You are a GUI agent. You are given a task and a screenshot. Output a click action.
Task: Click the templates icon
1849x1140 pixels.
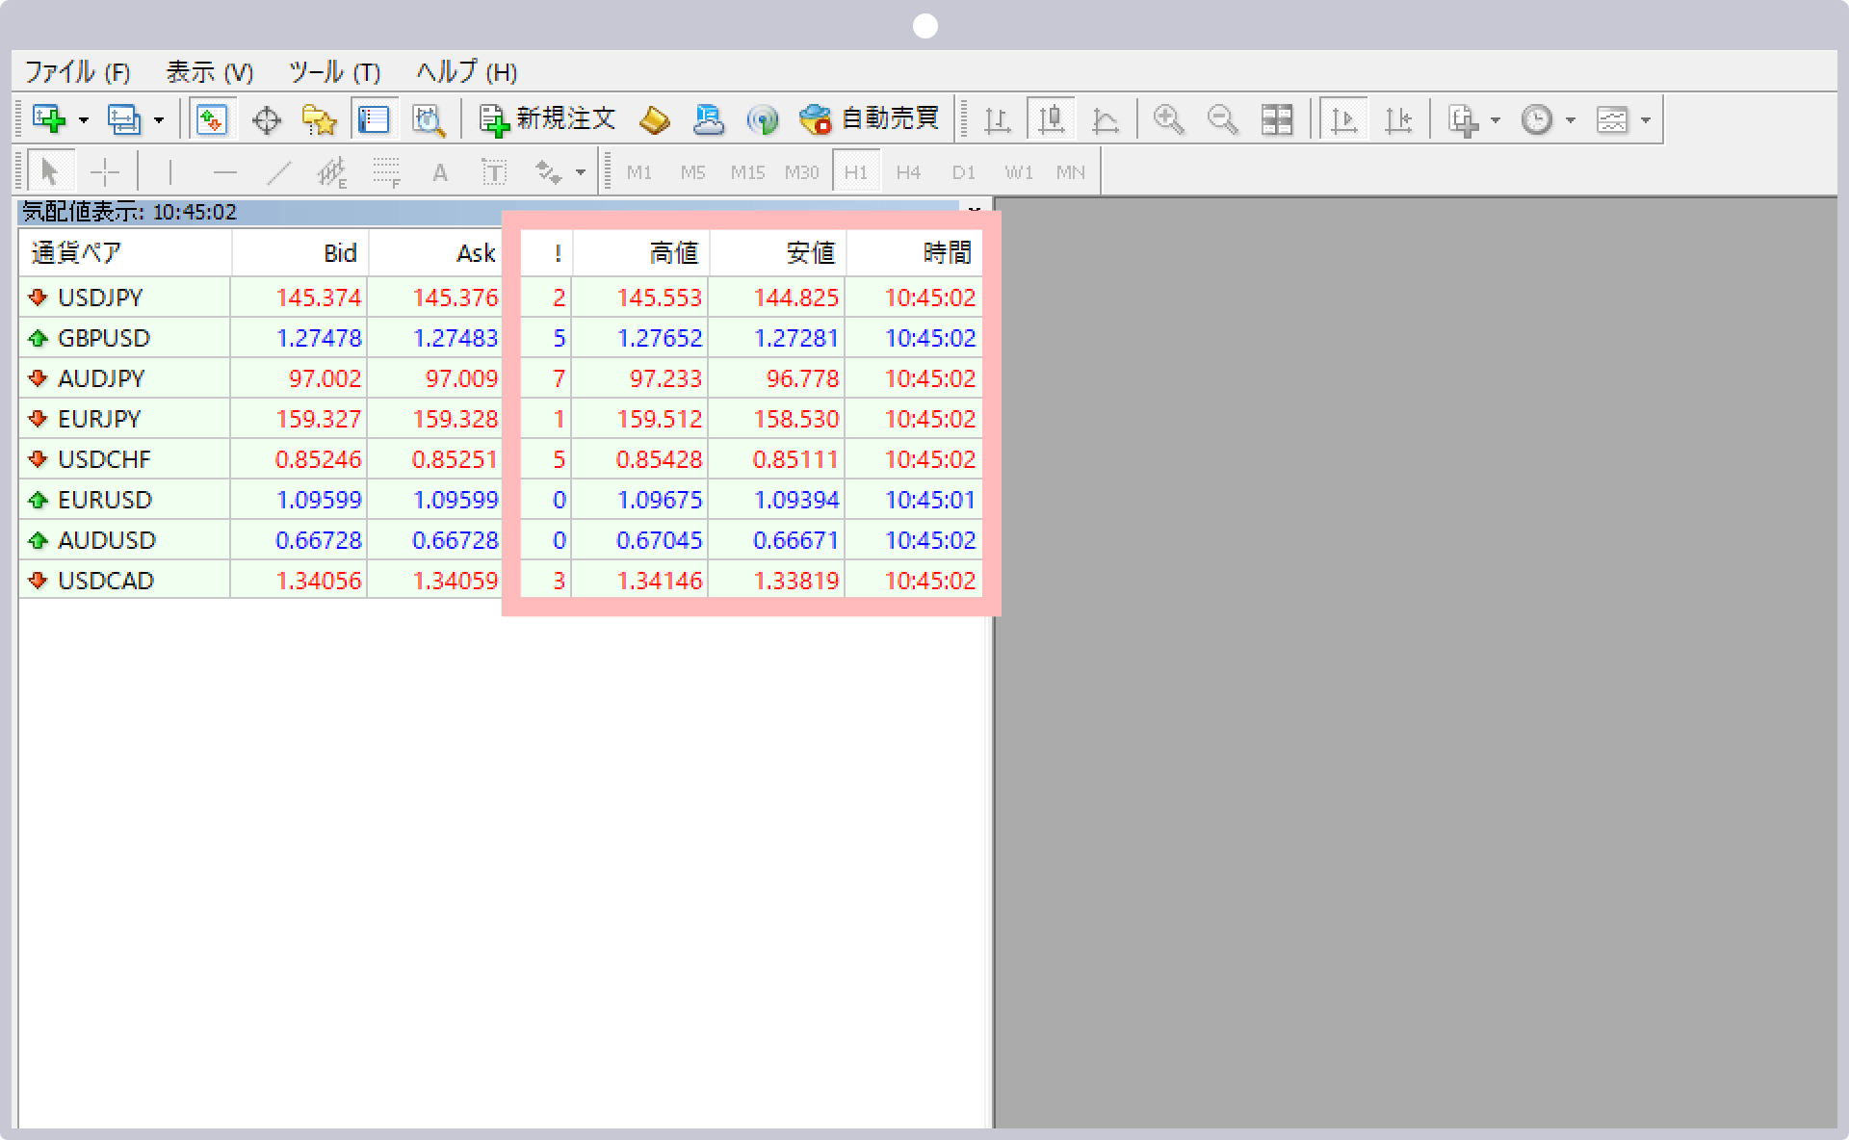[1612, 119]
